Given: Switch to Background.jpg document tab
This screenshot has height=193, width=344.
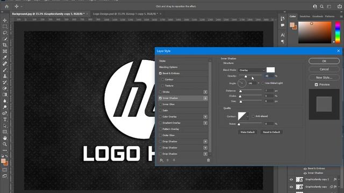Looking at the screenshot, I should tap(48, 14).
